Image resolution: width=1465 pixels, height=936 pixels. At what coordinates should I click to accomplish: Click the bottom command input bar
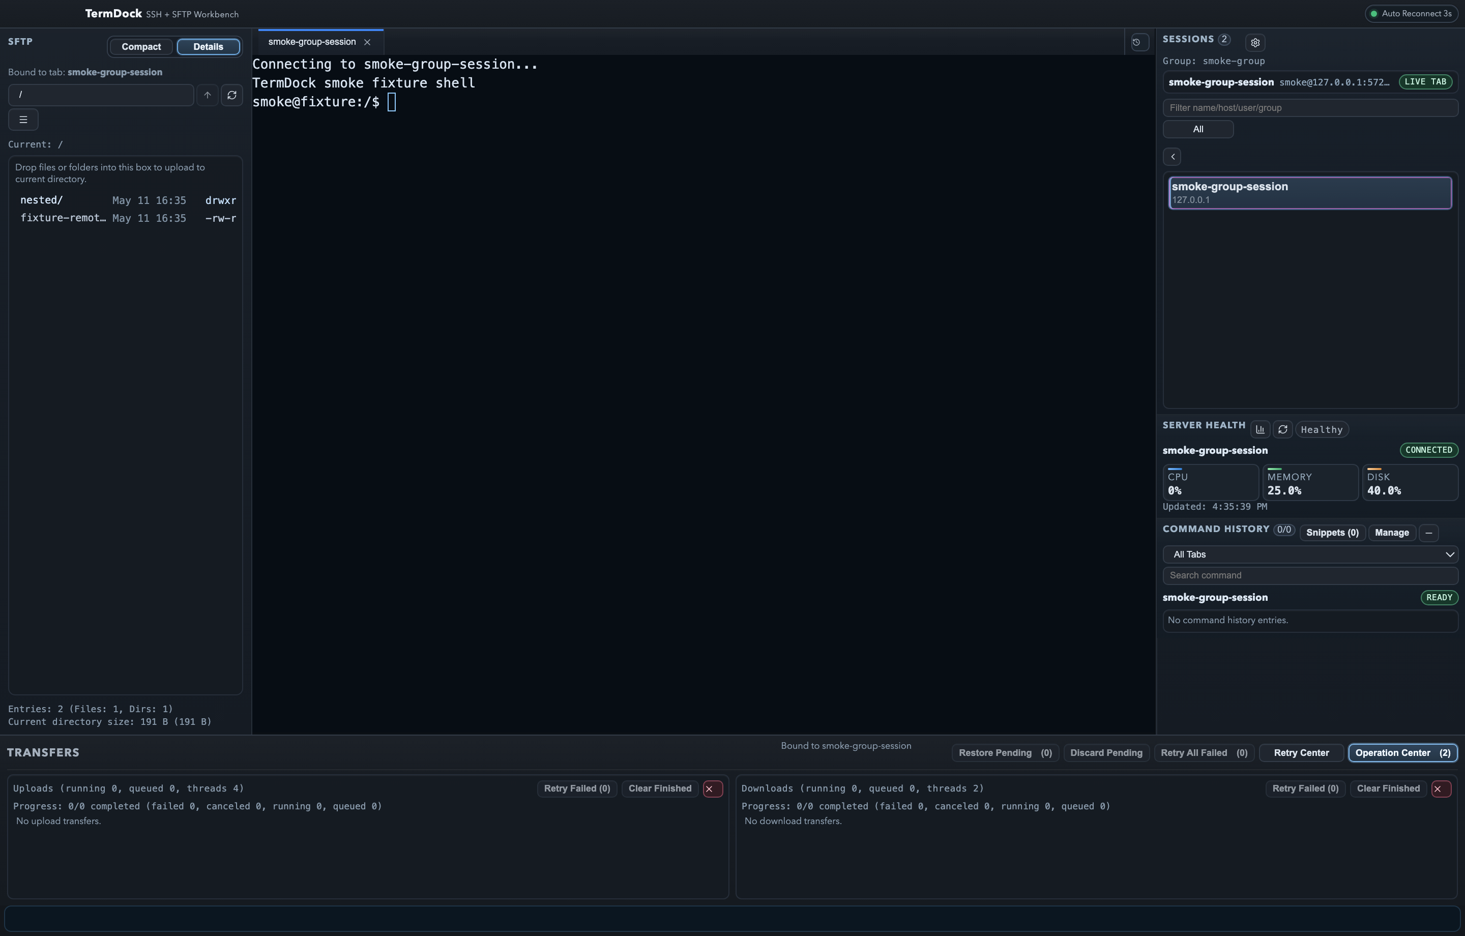(x=732, y=919)
